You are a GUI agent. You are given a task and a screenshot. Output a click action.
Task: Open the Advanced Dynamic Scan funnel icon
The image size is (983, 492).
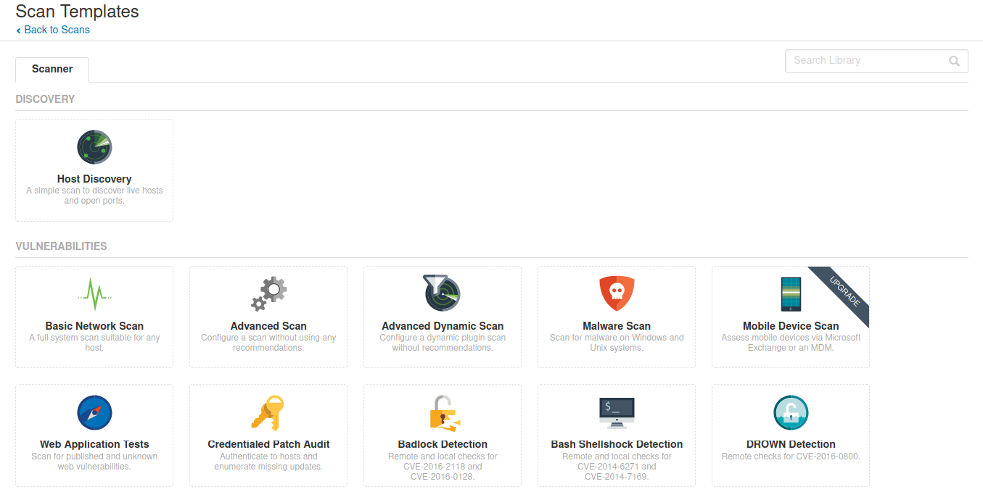[443, 293]
